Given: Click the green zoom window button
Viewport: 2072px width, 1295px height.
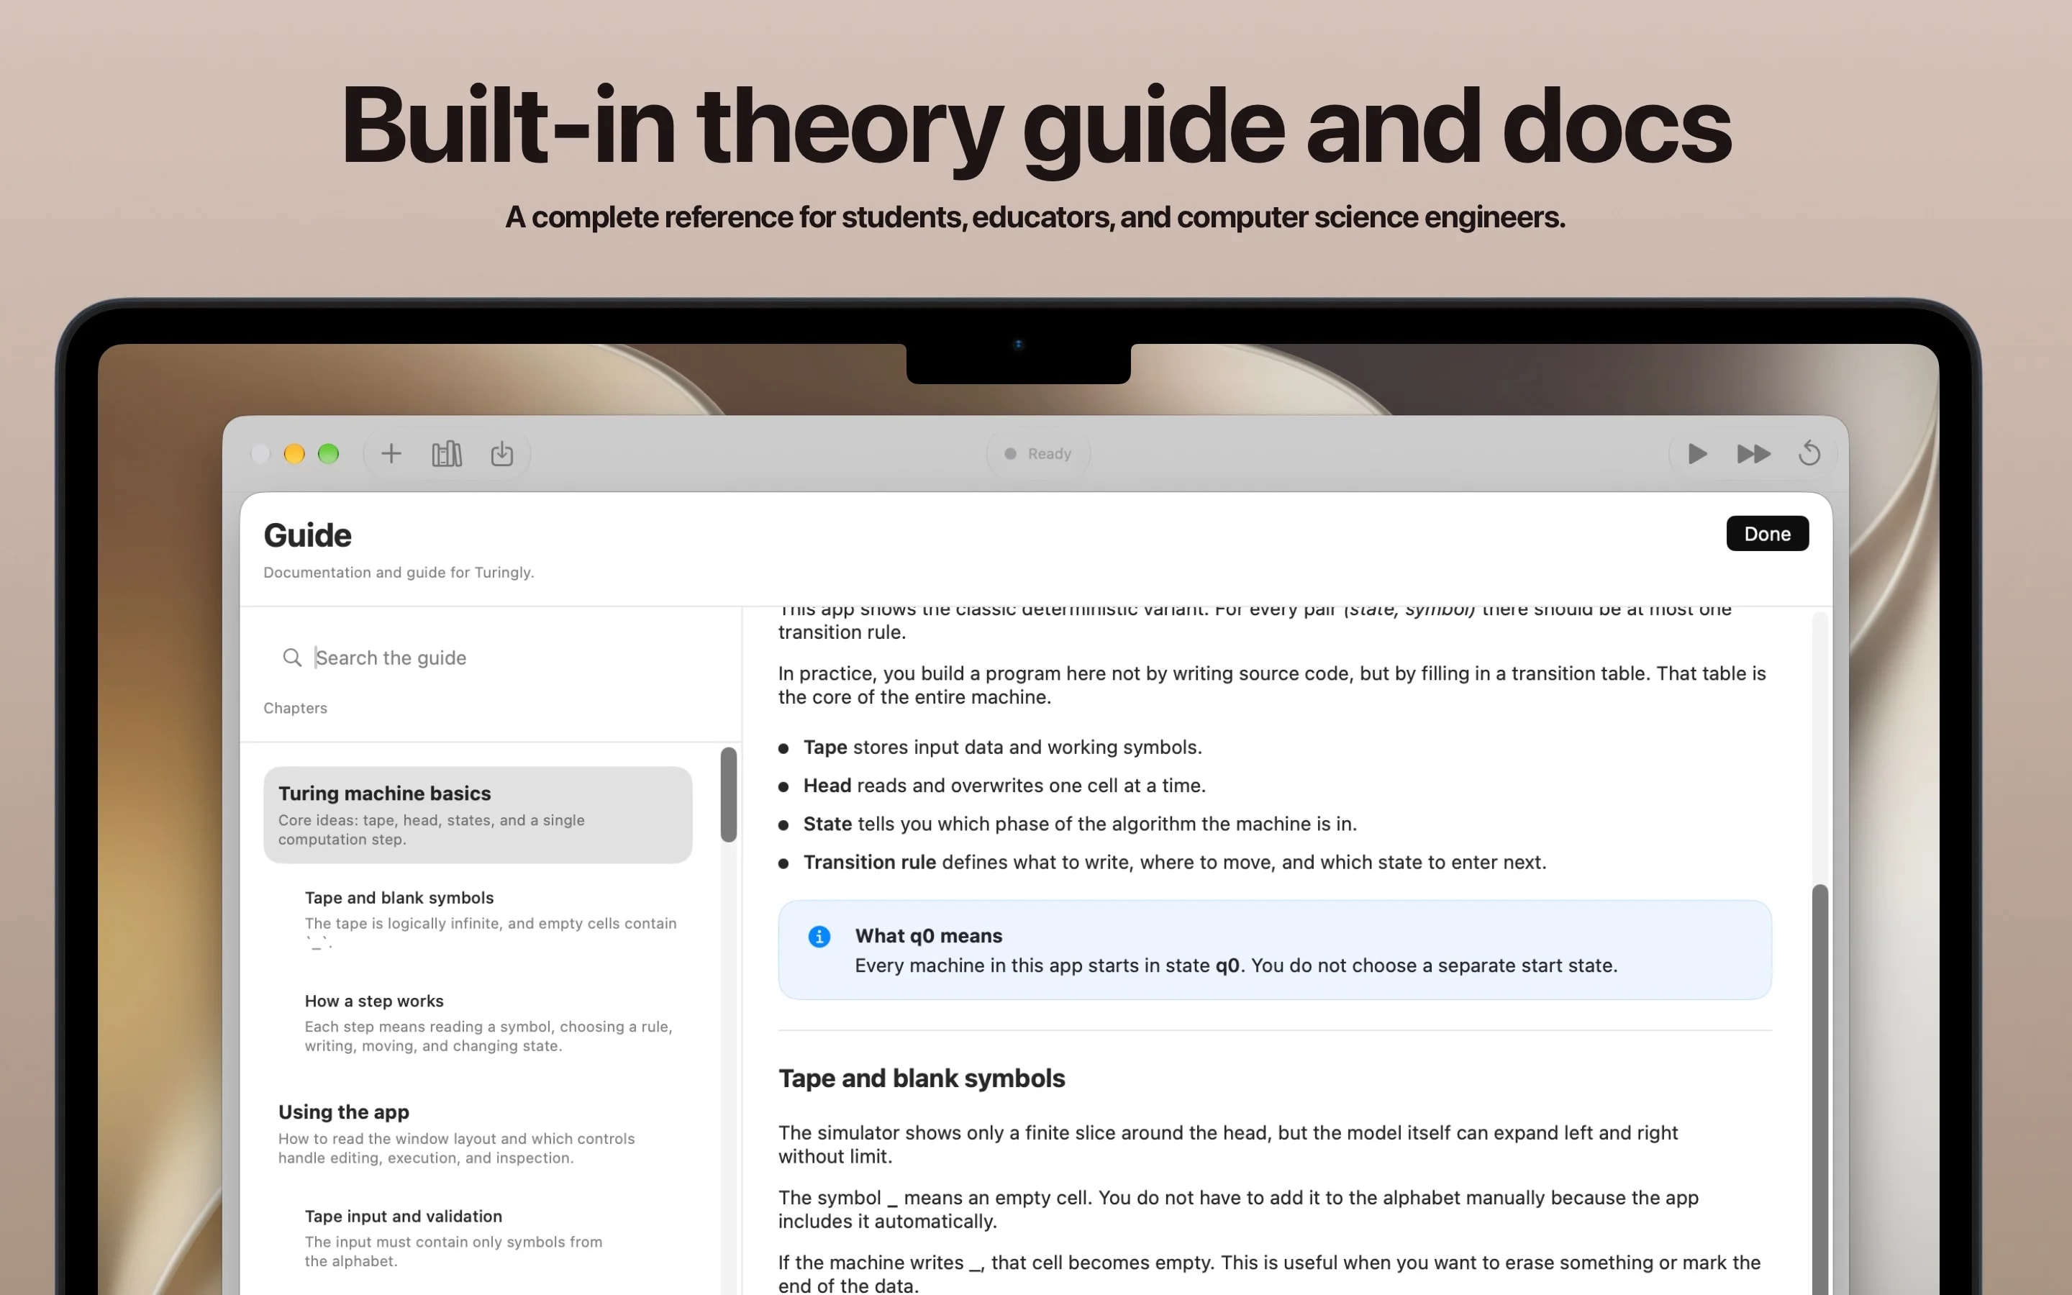Looking at the screenshot, I should [329, 453].
